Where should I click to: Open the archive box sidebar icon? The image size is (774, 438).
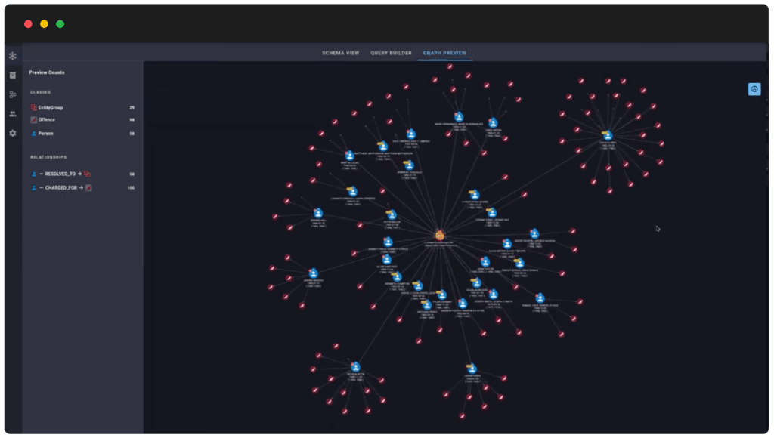pyautogui.click(x=13, y=76)
